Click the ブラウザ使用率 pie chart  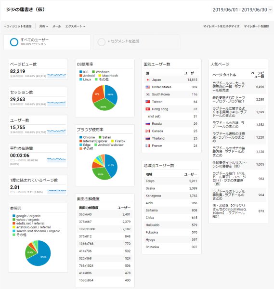(x=104, y=167)
